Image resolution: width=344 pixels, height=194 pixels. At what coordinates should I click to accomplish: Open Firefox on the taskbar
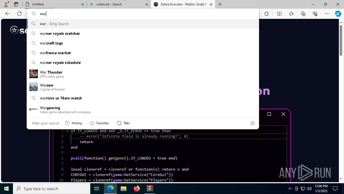click(137, 189)
